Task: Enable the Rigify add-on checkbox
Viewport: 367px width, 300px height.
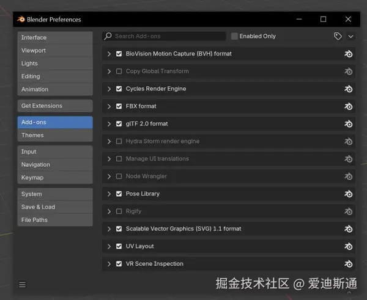Action: coord(119,211)
